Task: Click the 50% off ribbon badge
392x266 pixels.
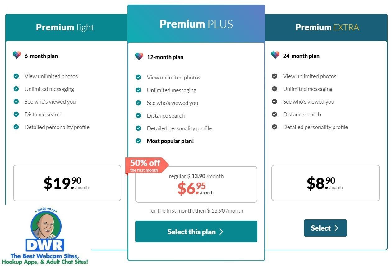Action: click(145, 165)
